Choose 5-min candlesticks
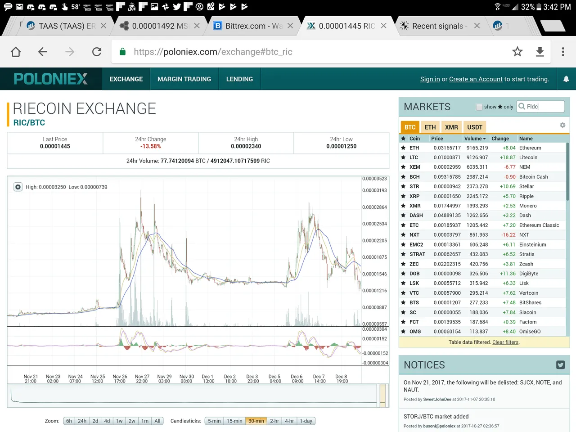The width and height of the screenshot is (576, 432). (214, 421)
